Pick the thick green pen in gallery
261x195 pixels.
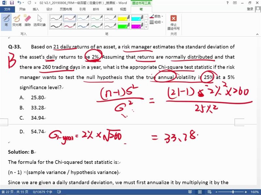tap(97, 26)
